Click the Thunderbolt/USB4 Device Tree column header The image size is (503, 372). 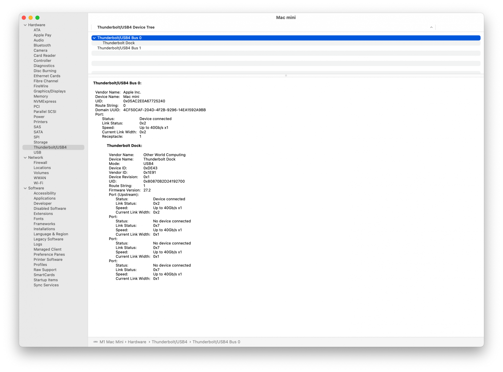pyautogui.click(x=126, y=27)
